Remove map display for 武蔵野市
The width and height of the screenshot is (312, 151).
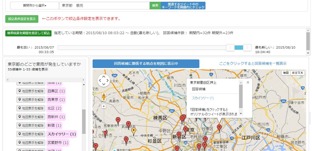click(31, 143)
